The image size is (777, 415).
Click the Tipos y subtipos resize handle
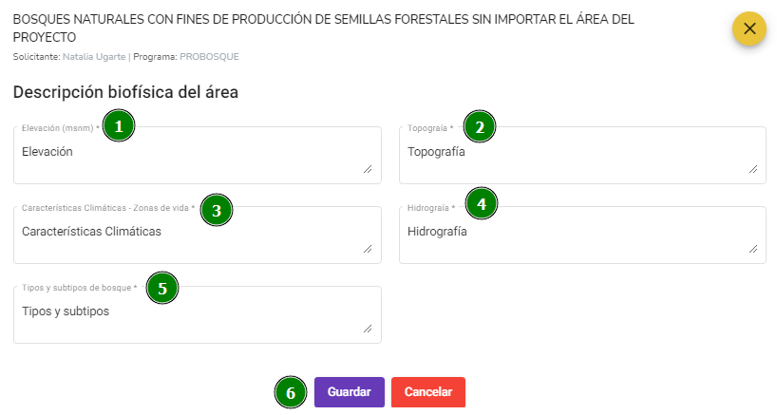click(368, 329)
